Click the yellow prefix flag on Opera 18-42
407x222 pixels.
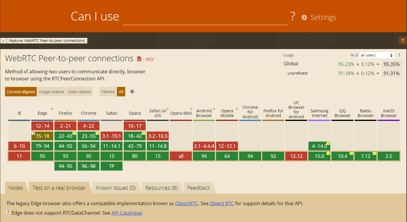point(144,133)
